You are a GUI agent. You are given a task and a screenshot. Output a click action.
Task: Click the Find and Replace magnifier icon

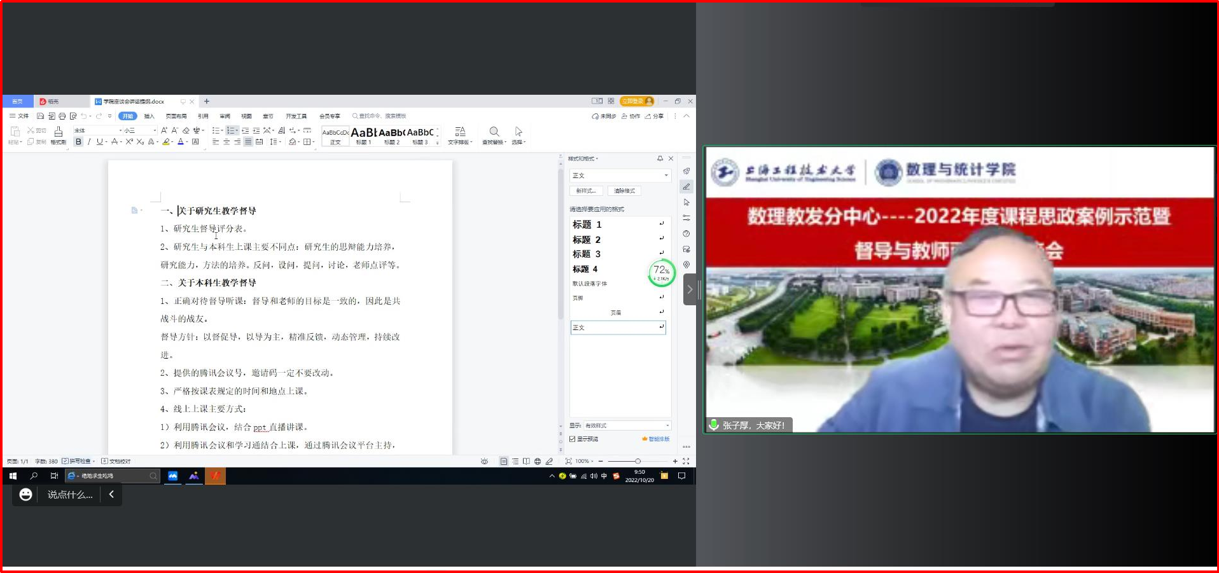[494, 132]
